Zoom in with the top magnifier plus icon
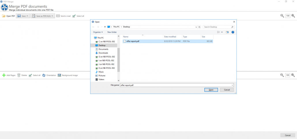 click(293, 16)
